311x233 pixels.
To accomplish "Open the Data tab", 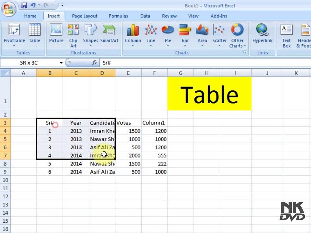I will pos(145,16).
